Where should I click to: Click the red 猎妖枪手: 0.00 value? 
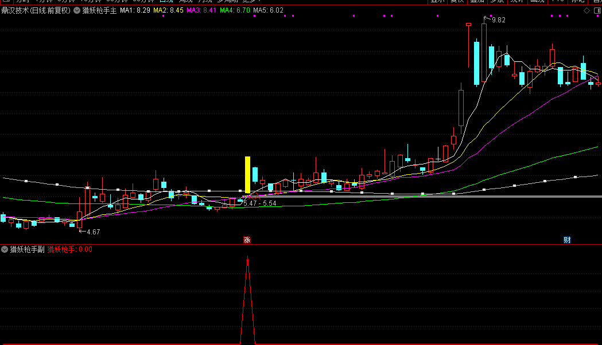(70, 249)
